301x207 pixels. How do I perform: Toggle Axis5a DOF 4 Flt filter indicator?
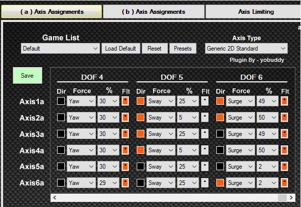pos(125,167)
